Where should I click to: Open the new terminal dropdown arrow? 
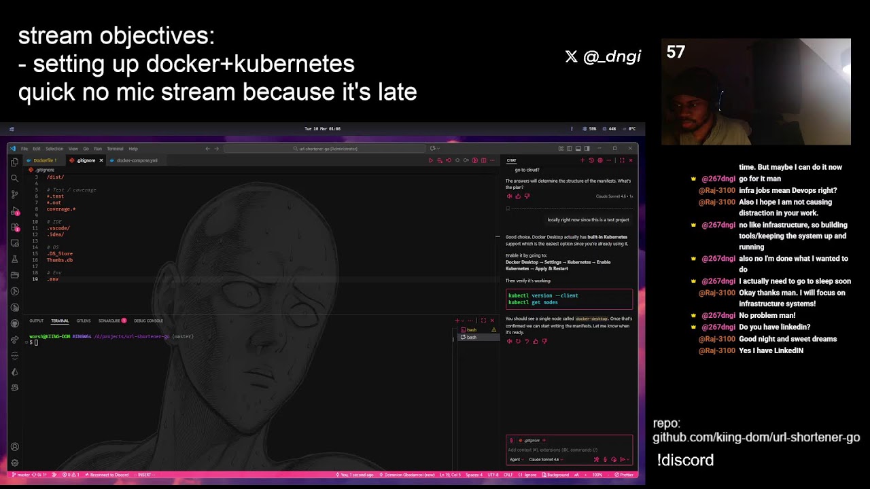click(x=463, y=321)
